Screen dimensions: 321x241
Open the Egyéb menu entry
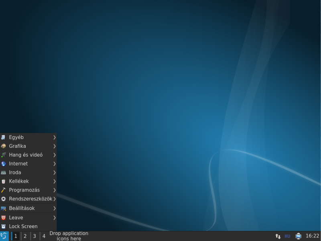(28, 137)
